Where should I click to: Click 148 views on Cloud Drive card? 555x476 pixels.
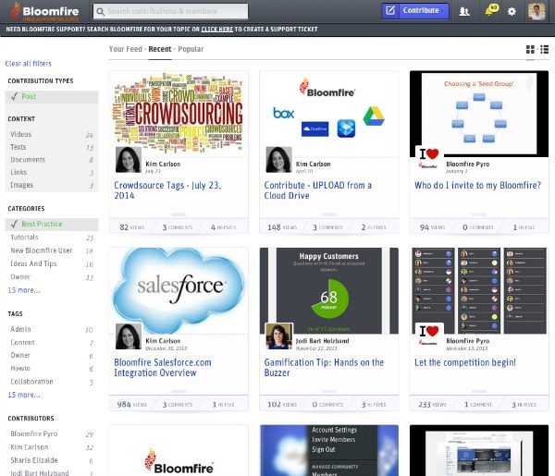tap(282, 227)
